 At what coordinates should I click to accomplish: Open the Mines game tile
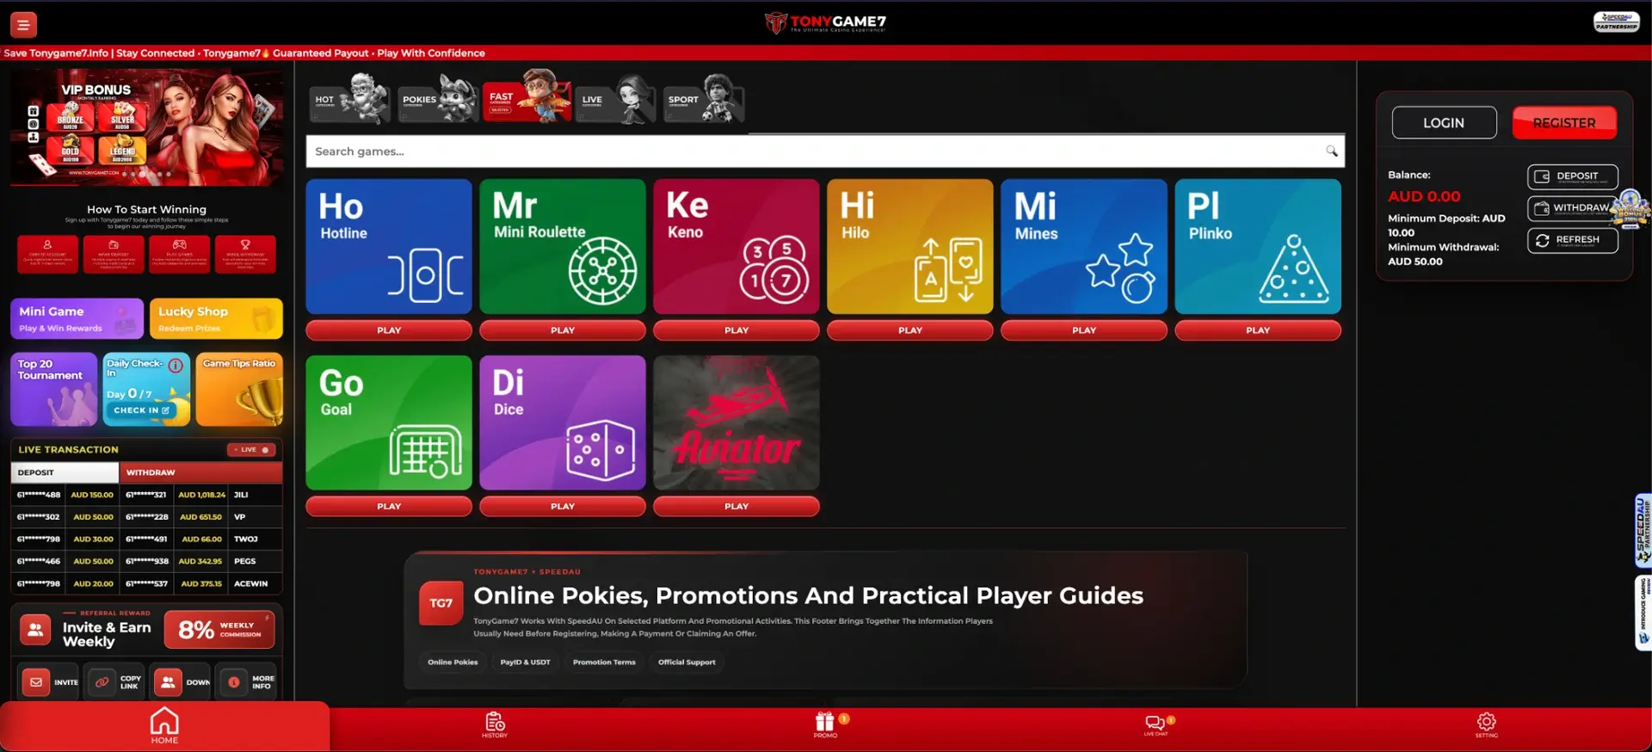point(1084,246)
